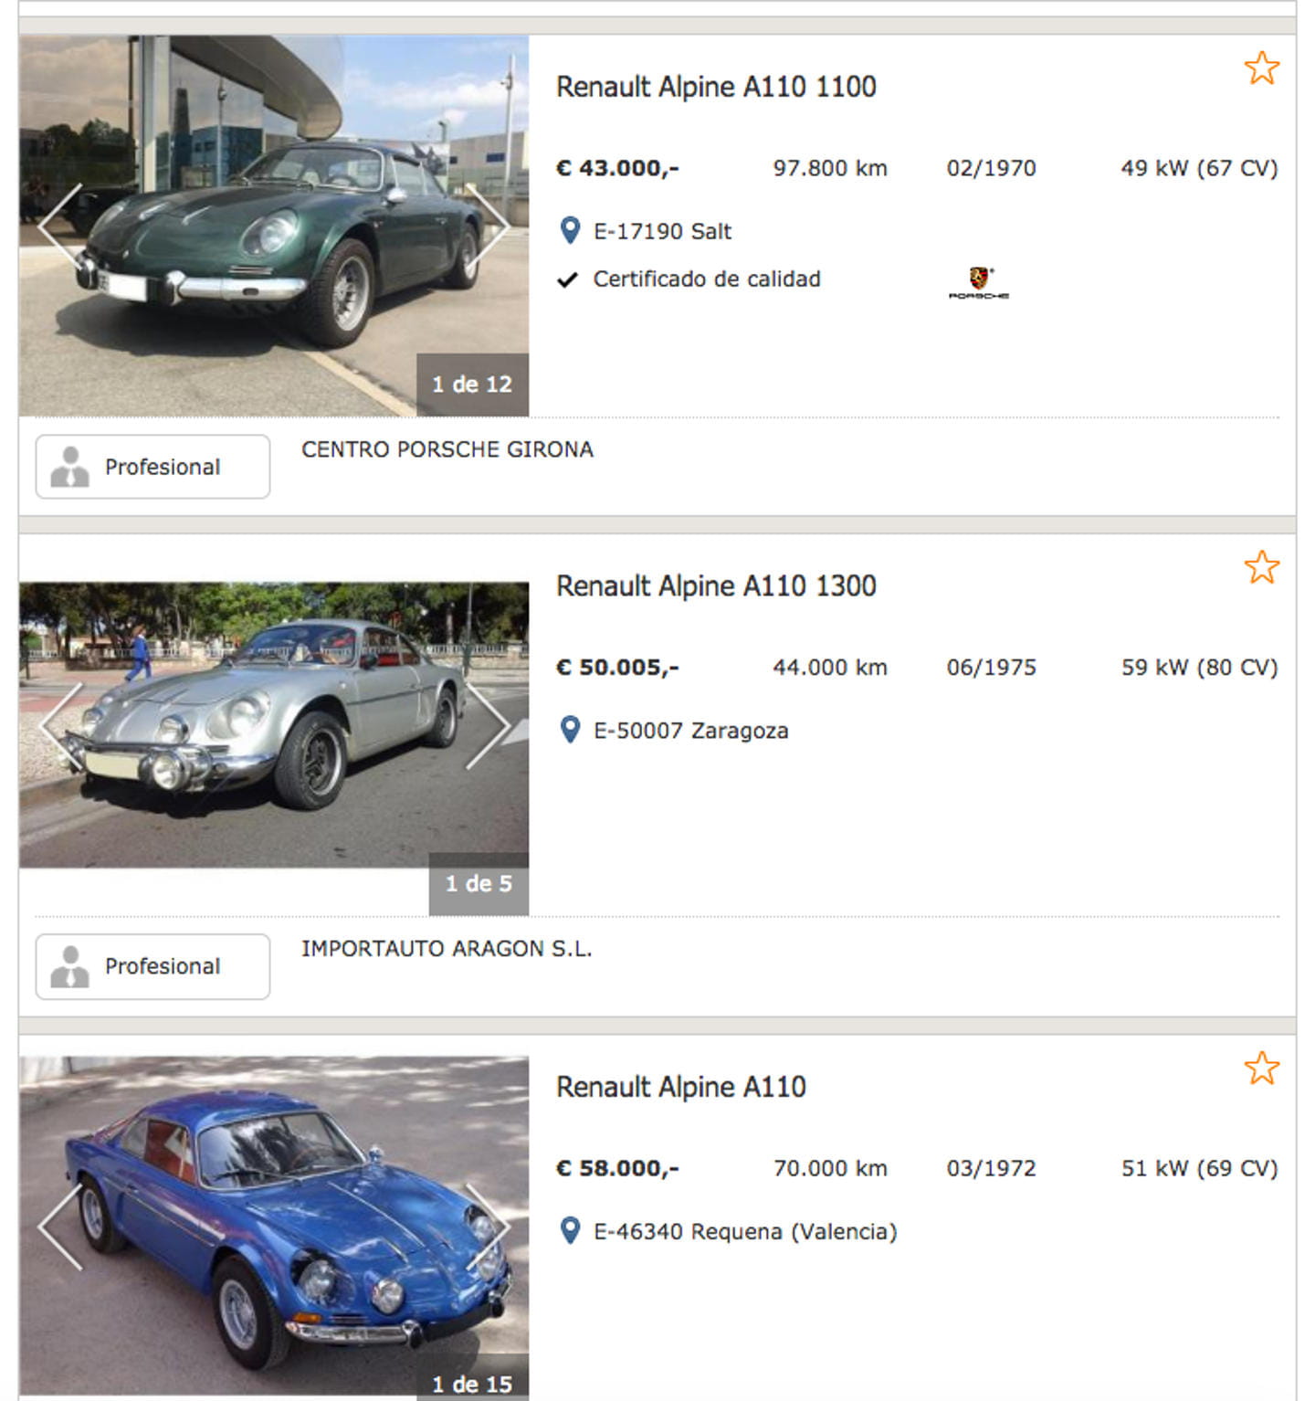Open the CENTRO PORSCHE GIRONA dealer link

pyautogui.click(x=447, y=449)
